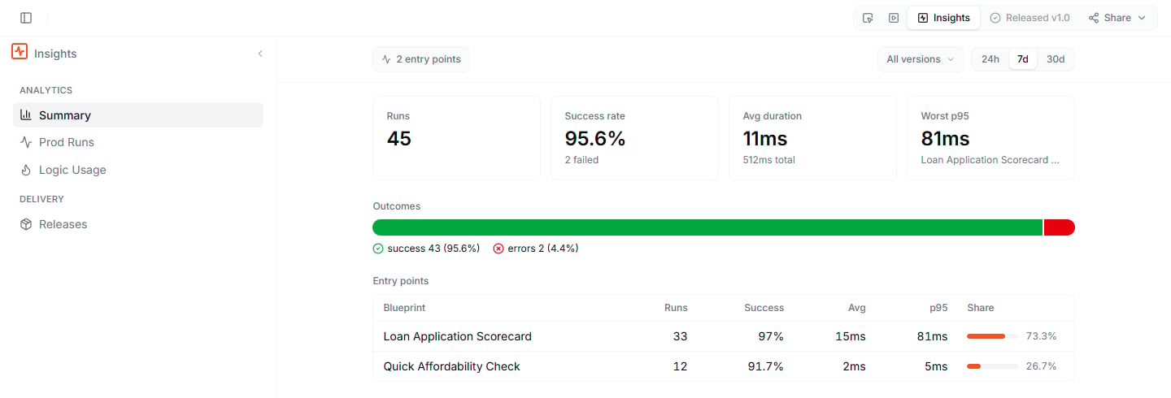Click the green success check icon in legend
Screen dimensions: 1171x398
[x=378, y=249]
